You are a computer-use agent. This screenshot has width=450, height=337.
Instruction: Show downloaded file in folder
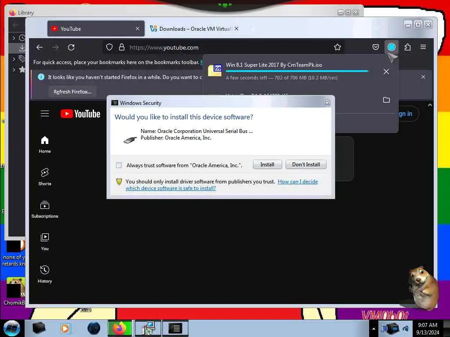tap(387, 100)
